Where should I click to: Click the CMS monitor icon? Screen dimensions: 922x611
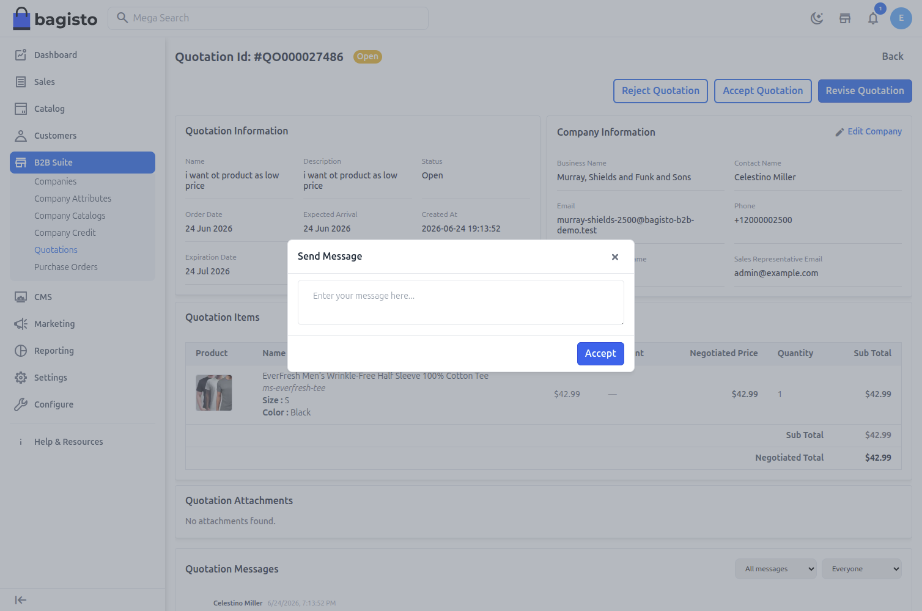point(21,297)
